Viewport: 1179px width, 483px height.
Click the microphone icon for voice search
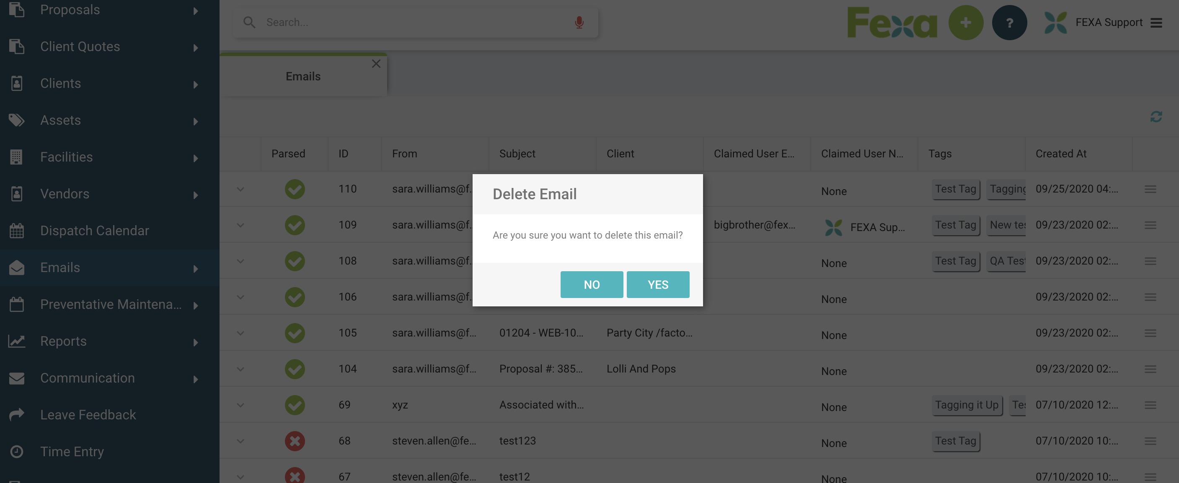point(579,21)
